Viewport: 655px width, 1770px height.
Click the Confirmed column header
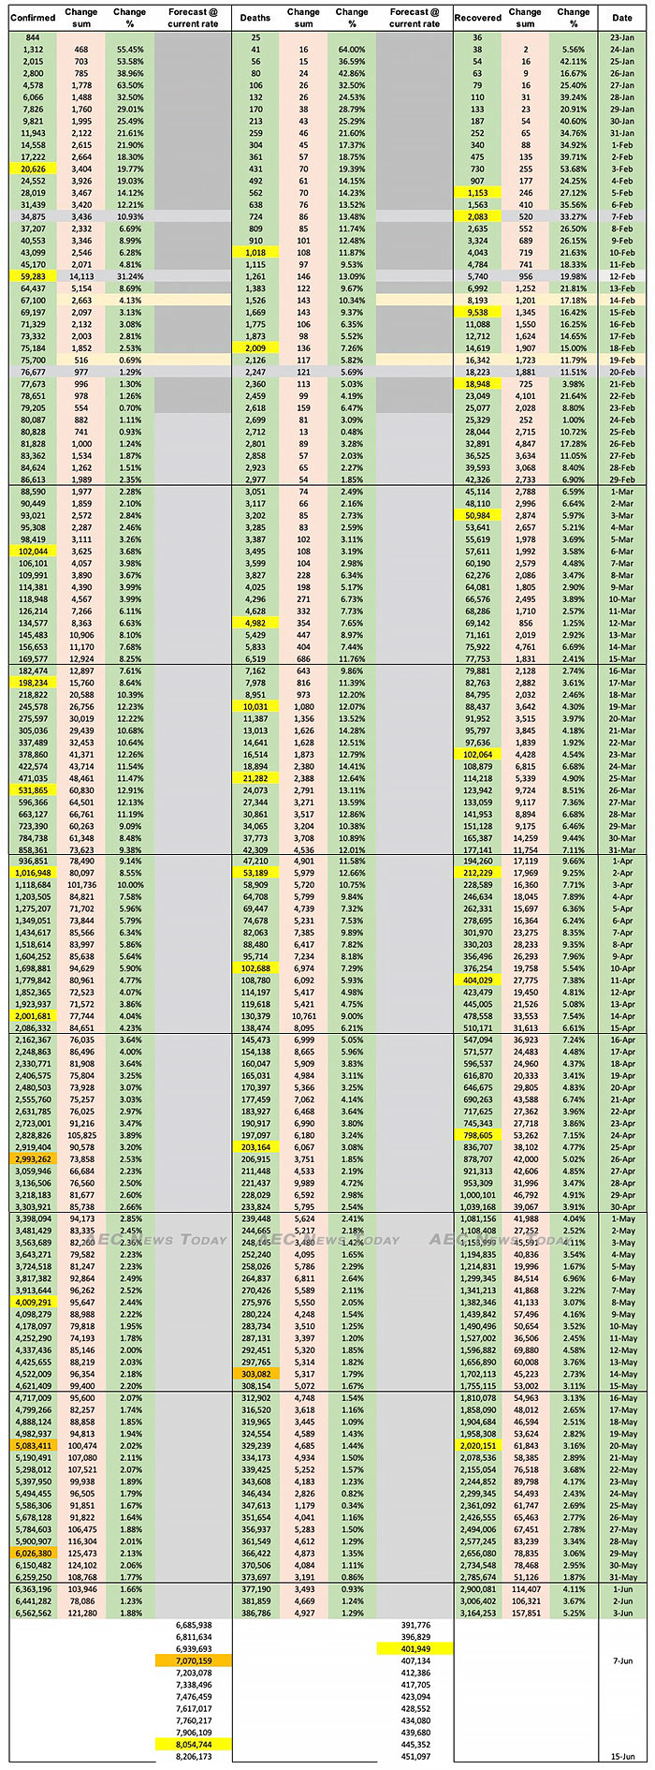coord(33,18)
